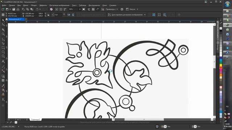Select the Artistic Media tool
Viewport: 232px width, 130px height.
click(3, 43)
